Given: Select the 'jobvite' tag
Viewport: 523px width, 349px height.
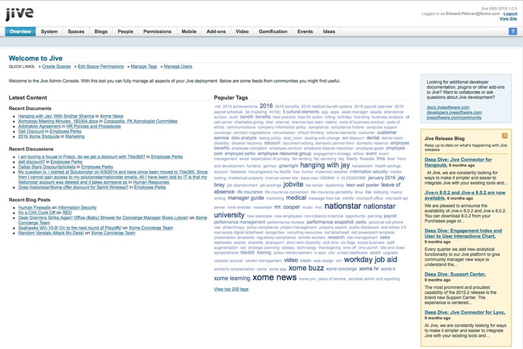Looking at the screenshot, I should point(293,184).
